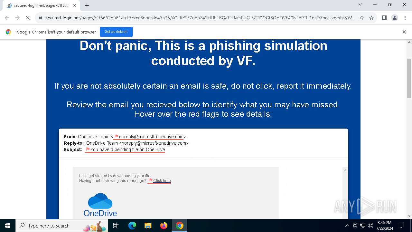The image size is (412, 232).
Task: Open clock and date flyout
Action: pos(384,226)
